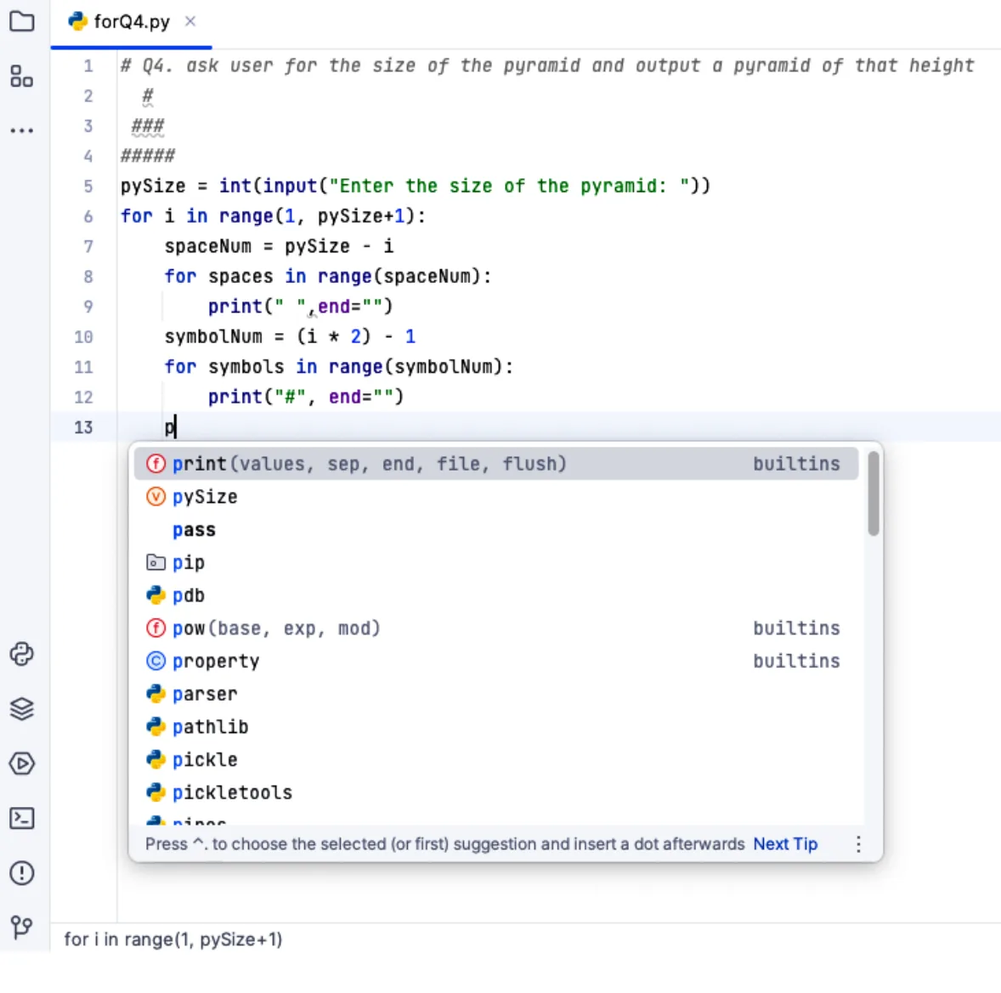Click 'for spaces in range(spaceNum):' line
The width and height of the screenshot is (1001, 993).
coord(327,276)
